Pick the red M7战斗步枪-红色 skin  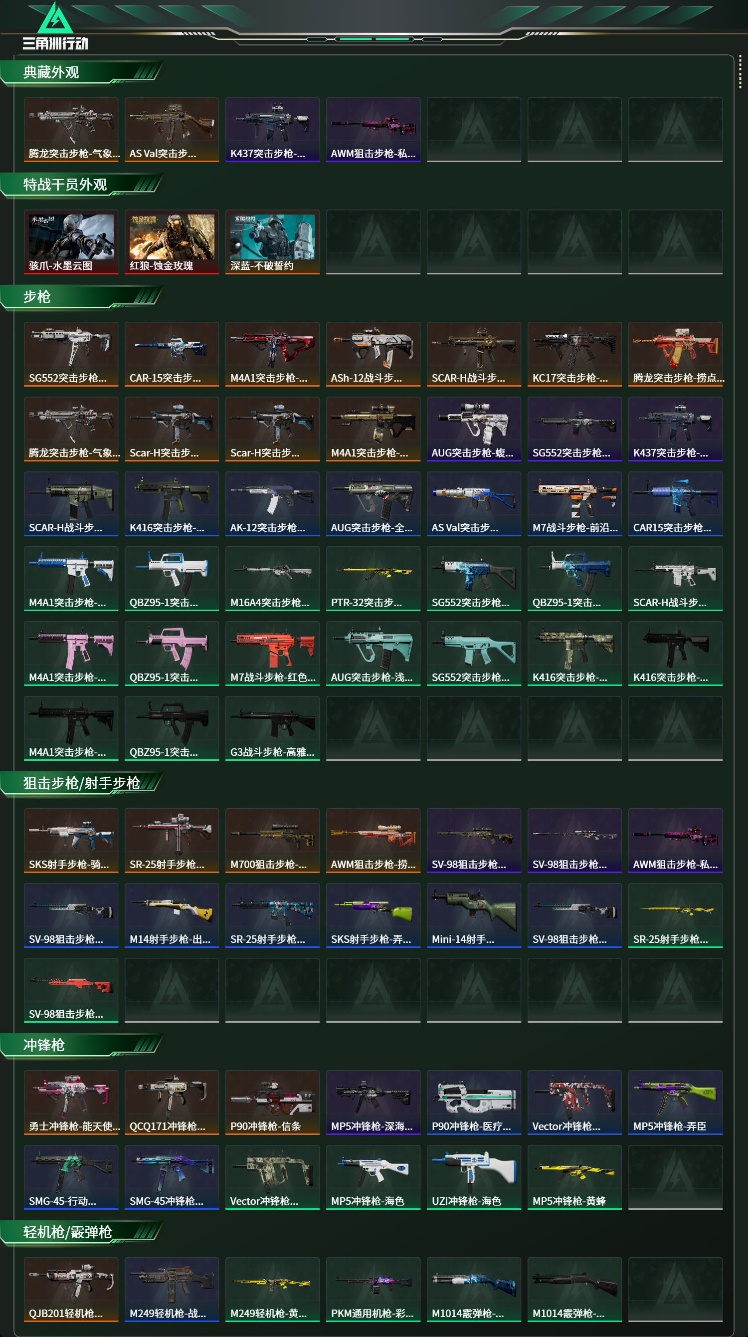[272, 653]
